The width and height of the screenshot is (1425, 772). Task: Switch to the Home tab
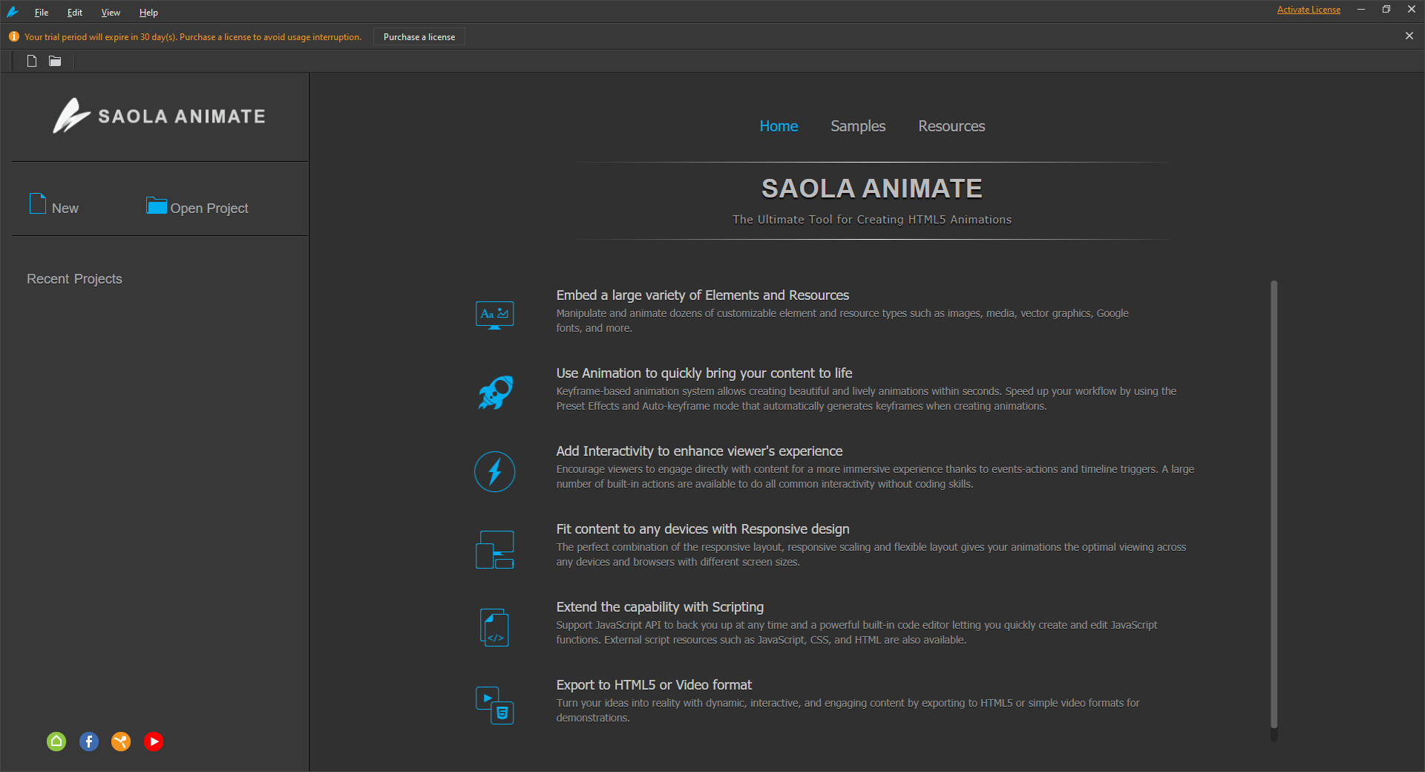pyautogui.click(x=779, y=126)
